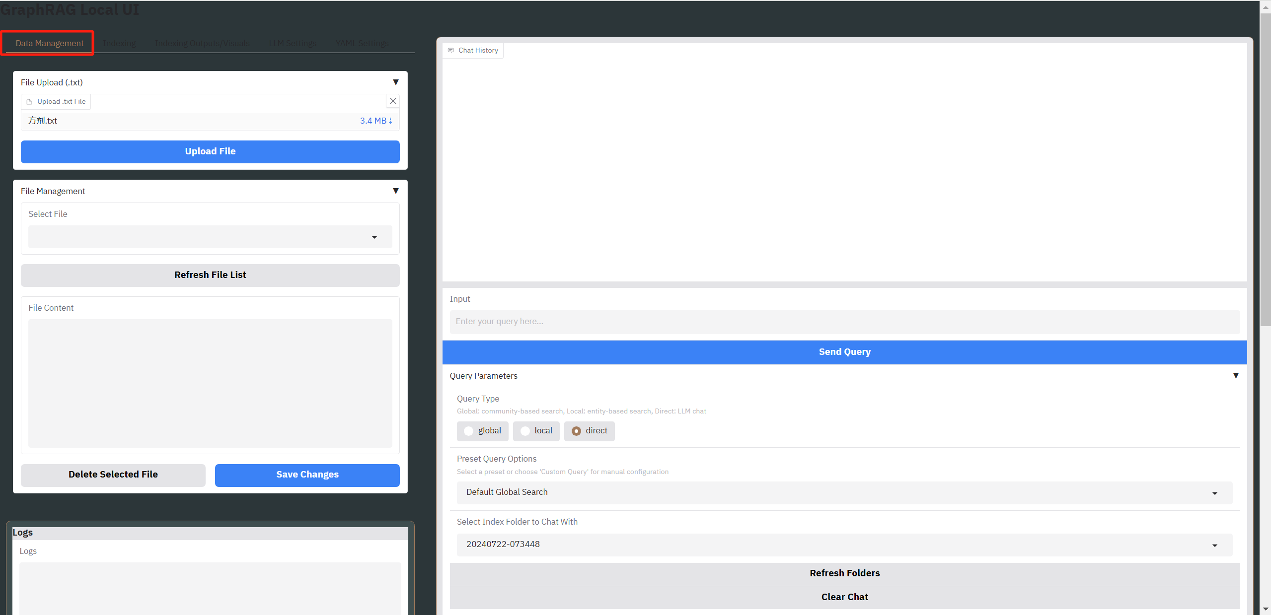The height and width of the screenshot is (615, 1271).
Task: Switch to the Indexing tab
Action: [x=119, y=43]
